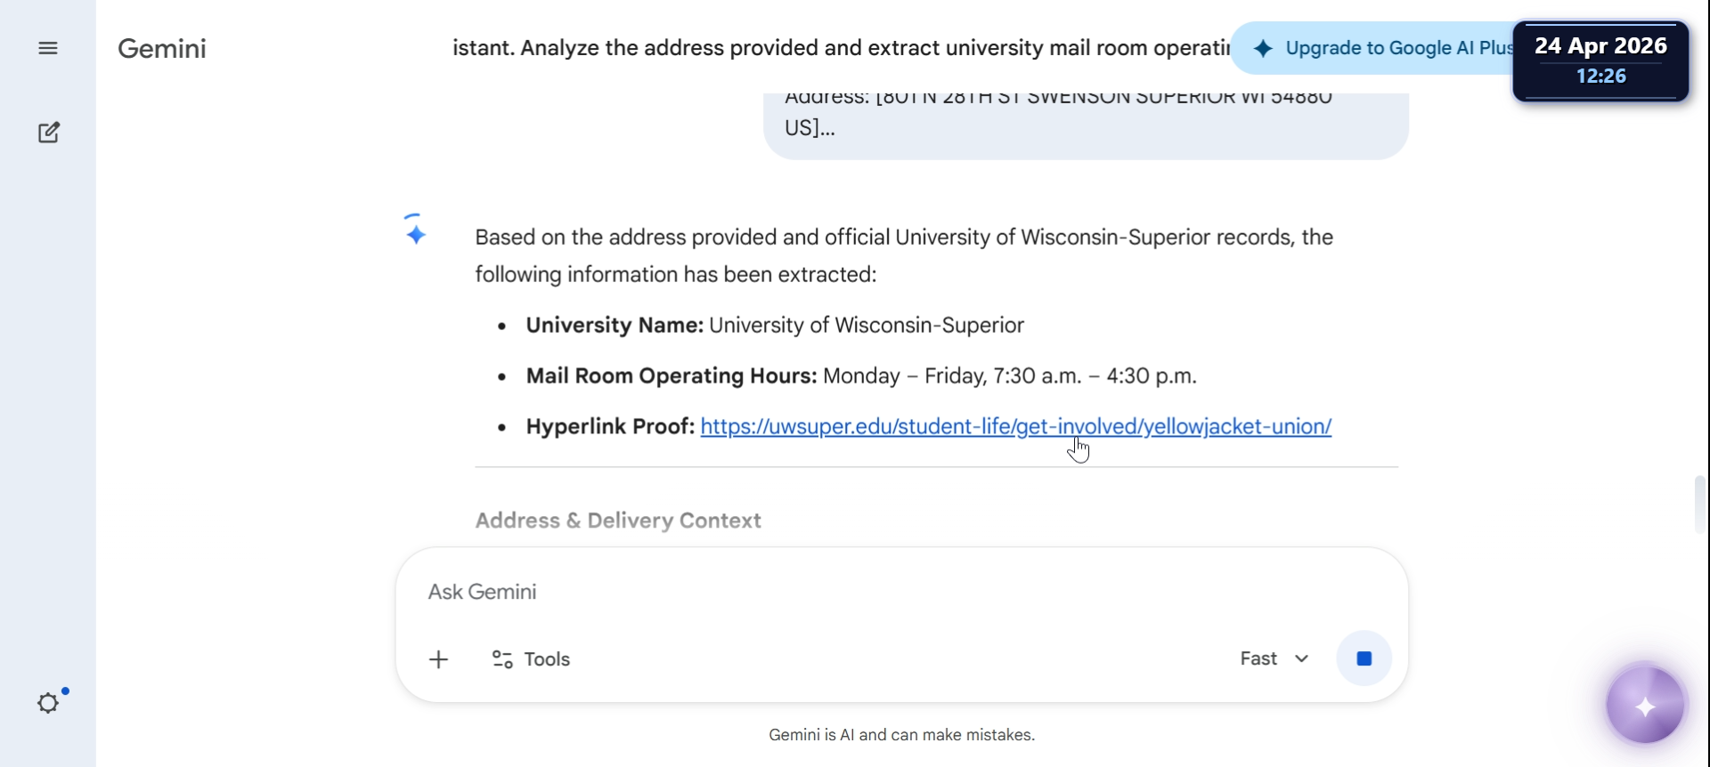Image resolution: width=1710 pixels, height=767 pixels.
Task: Click the purple sparkle floating button
Action: pos(1645,706)
